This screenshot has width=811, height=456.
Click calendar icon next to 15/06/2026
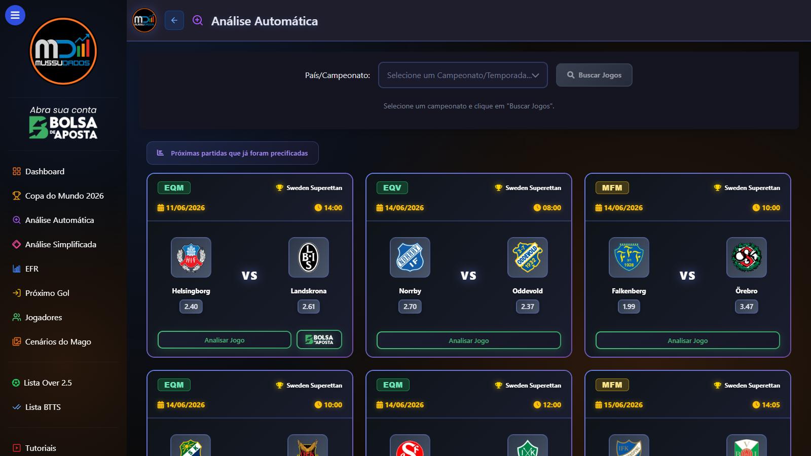click(x=599, y=405)
